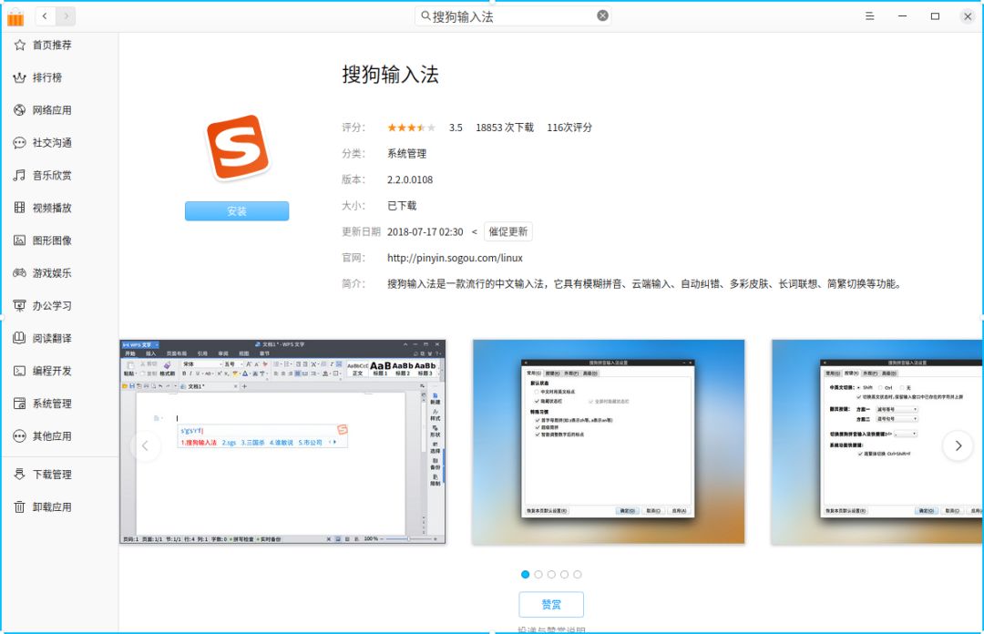Click the presentation icon for 办公学习
This screenshot has width=984, height=634.
(19, 306)
